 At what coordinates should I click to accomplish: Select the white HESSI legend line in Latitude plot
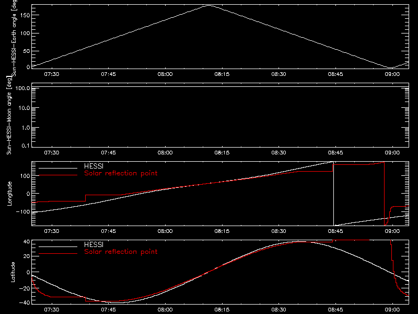[x=58, y=246]
